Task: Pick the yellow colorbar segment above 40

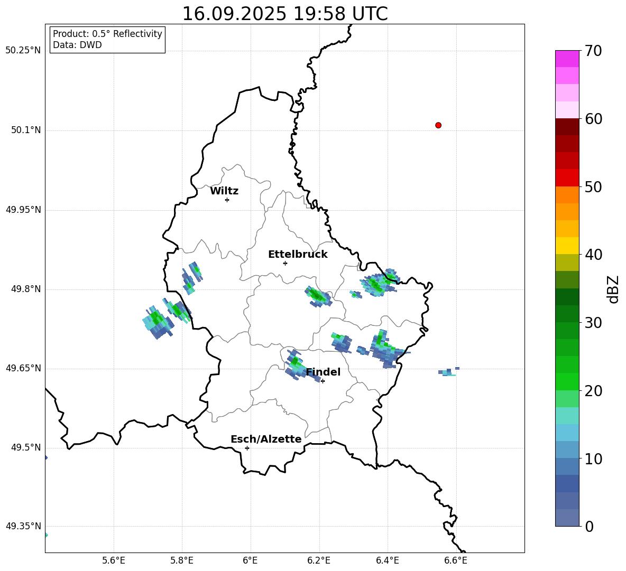Action: pyautogui.click(x=567, y=246)
